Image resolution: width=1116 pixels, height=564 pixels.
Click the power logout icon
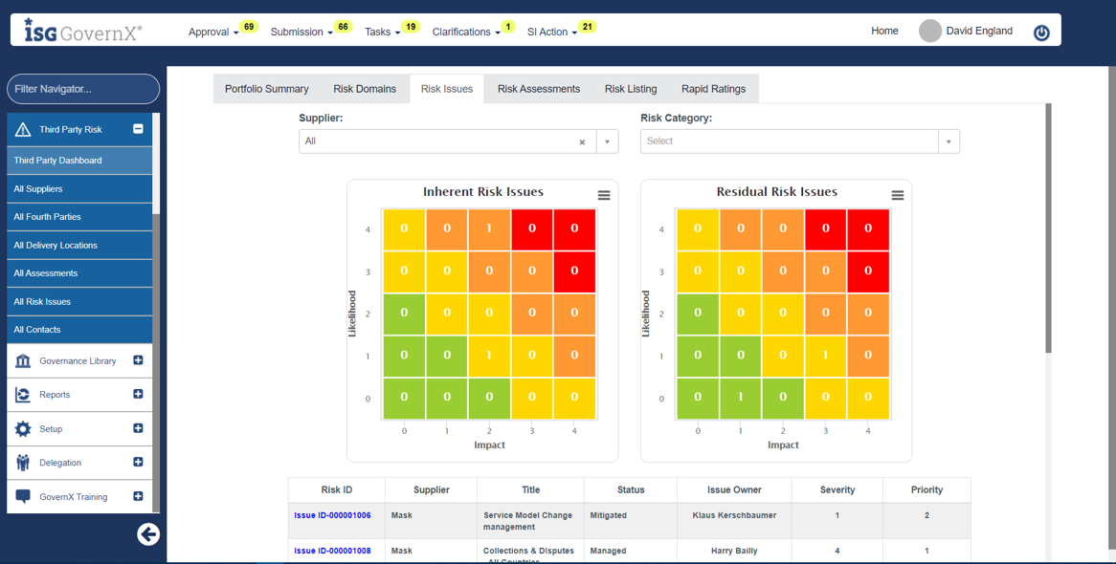1041,33
